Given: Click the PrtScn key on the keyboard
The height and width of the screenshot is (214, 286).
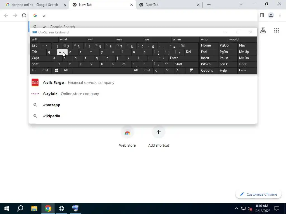Looking at the screenshot, I should tap(209, 64).
